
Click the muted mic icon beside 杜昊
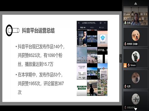125,86
